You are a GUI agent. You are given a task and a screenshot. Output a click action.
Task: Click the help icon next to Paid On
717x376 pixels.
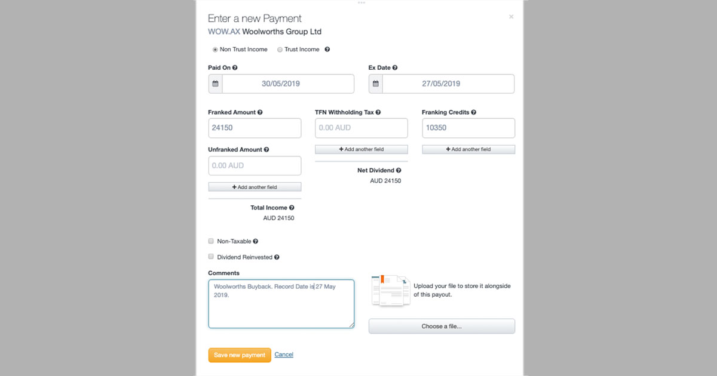coord(235,67)
